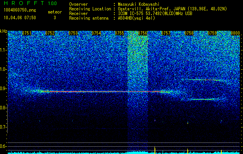Click the 0753 time marker
This screenshot has width=243, height=154.
point(73,33)
